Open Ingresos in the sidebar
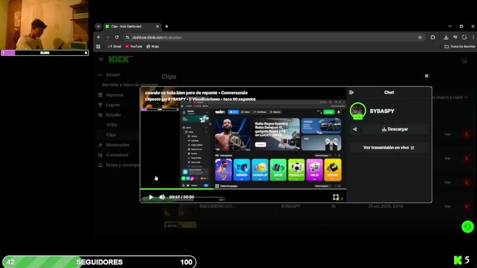Screen dimensions: 477x268 tap(114, 95)
